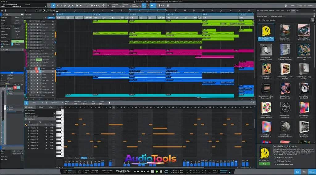Collapse the Variations section
The height and width of the screenshot is (175, 316).
[x=26, y=119]
